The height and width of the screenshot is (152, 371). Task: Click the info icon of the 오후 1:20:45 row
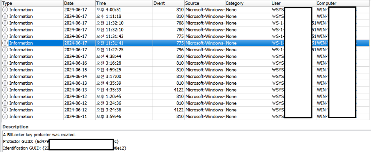click(5, 96)
